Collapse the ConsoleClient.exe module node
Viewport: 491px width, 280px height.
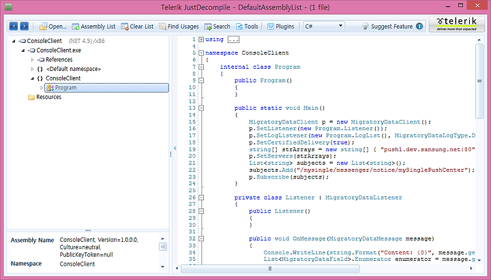[23, 50]
